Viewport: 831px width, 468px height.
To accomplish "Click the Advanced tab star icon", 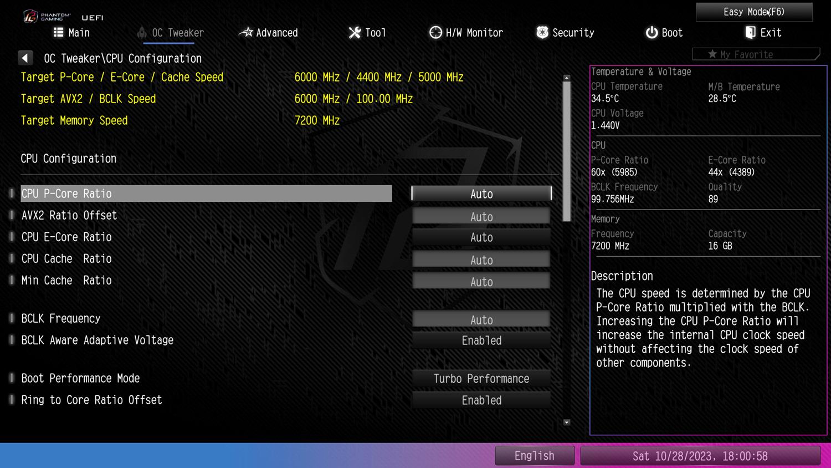I will click(245, 33).
